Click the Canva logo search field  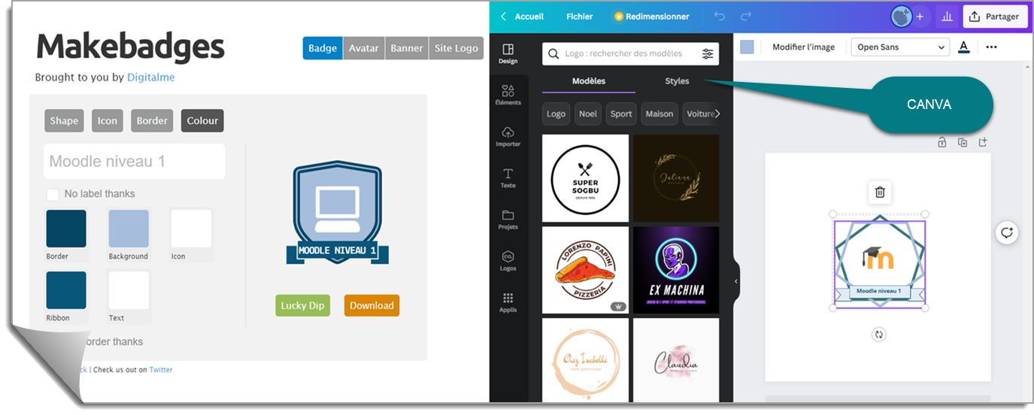click(630, 53)
